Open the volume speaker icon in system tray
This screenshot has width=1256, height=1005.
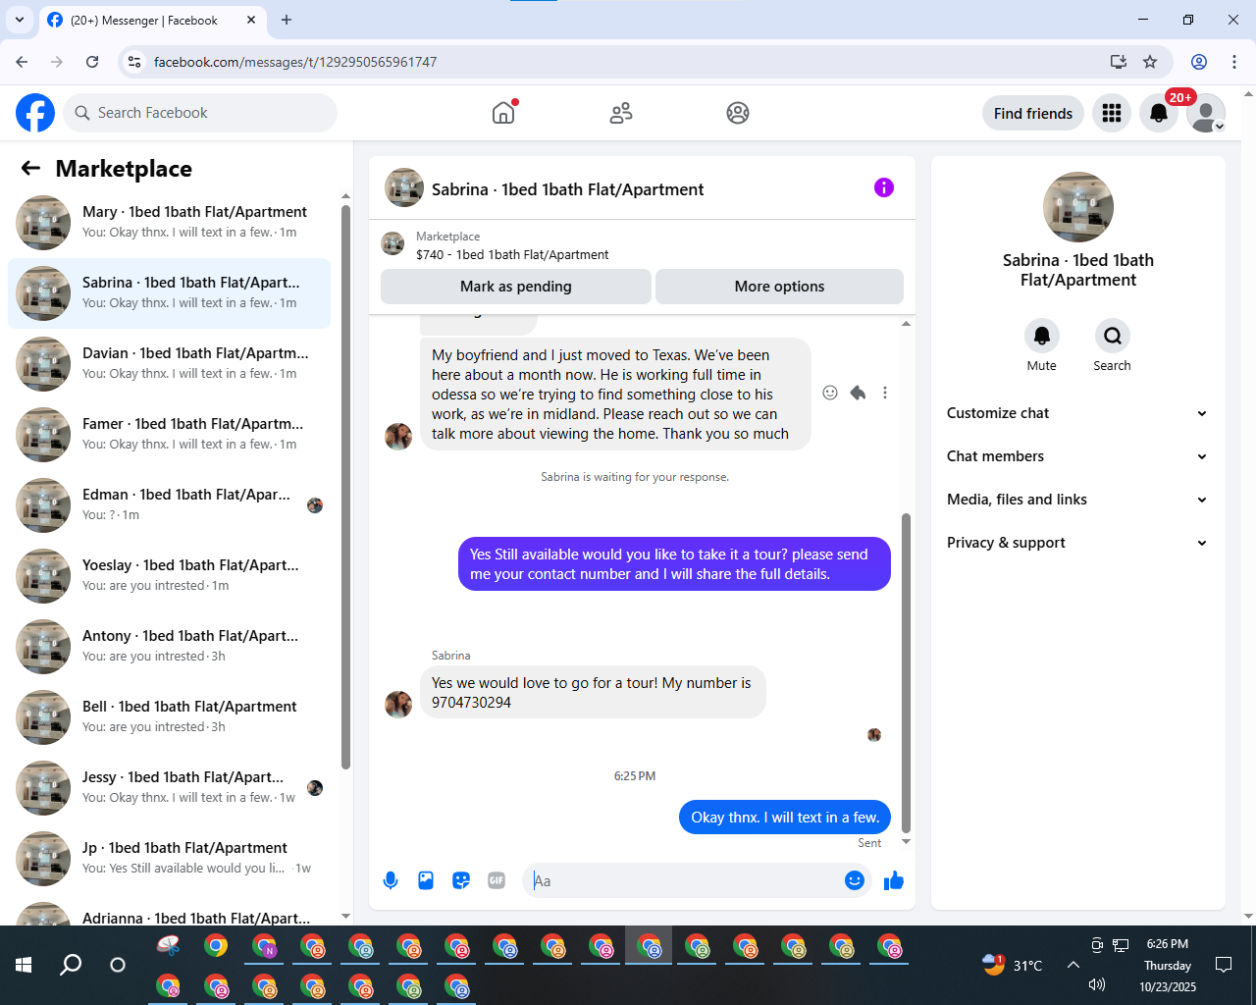(1097, 984)
